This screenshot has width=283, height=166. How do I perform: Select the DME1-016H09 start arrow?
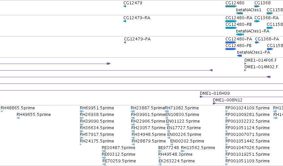(x=201, y=97)
